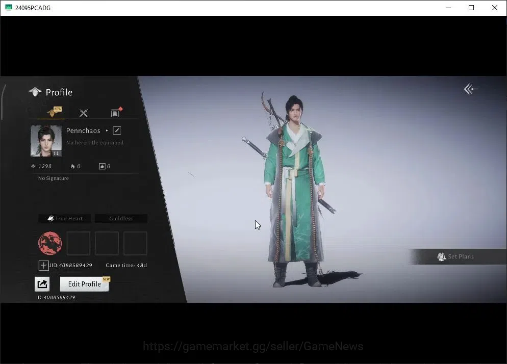The width and height of the screenshot is (507, 364).
Task: Select the 1298 popularity stat icon
Action: pyautogui.click(x=33, y=166)
